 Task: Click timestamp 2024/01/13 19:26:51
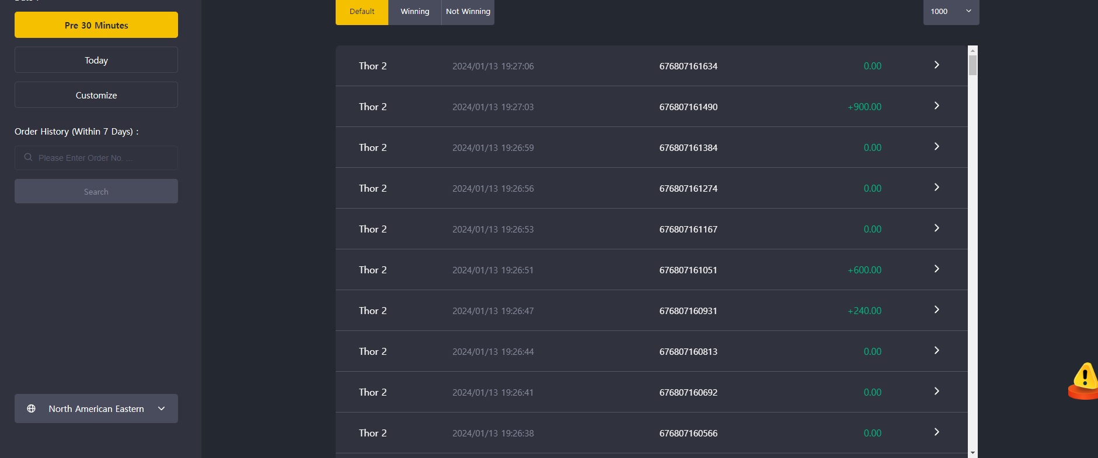pyautogui.click(x=493, y=270)
